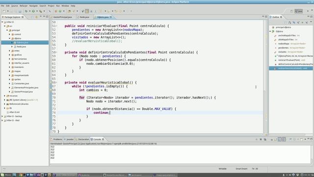Click the Link with Editor icon in Package Explorer
This screenshot has width=314, height=177.
pos(36,17)
